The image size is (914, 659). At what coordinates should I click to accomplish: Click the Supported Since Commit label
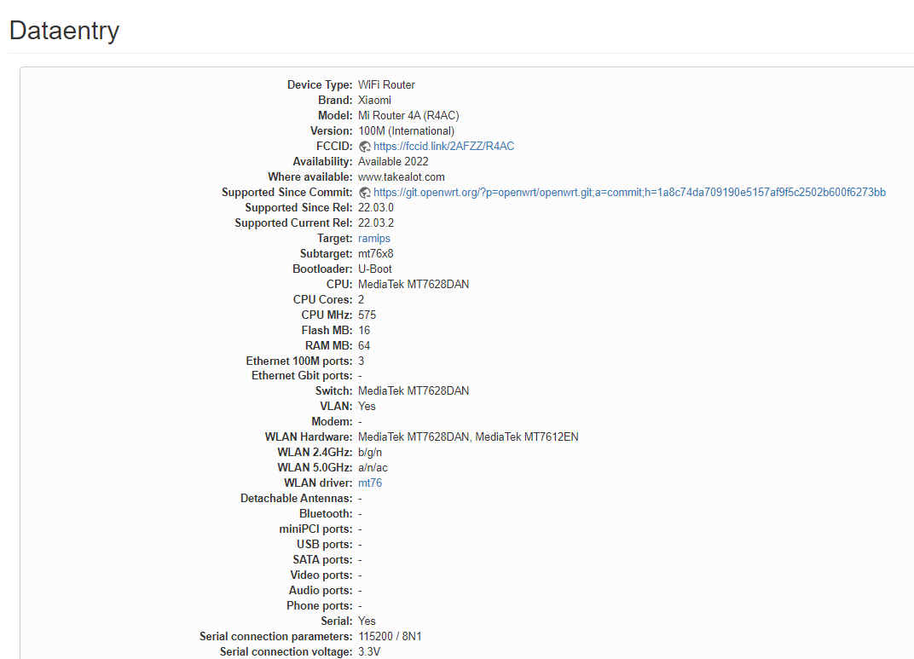pos(286,193)
